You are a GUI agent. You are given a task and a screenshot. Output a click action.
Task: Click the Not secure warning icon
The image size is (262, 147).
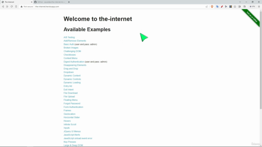point(21,7)
